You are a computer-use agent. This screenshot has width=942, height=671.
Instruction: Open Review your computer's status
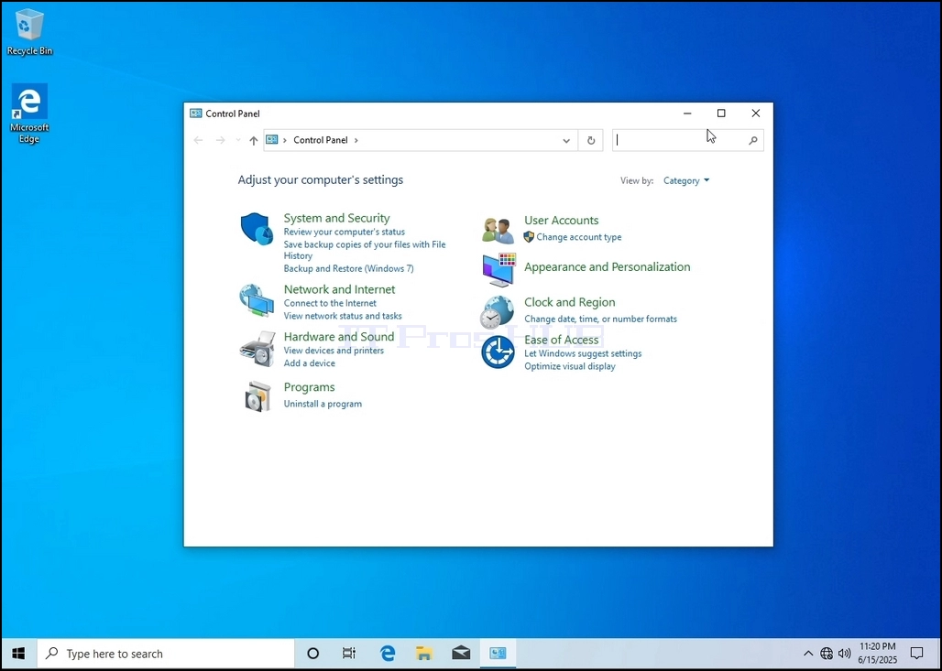(345, 232)
